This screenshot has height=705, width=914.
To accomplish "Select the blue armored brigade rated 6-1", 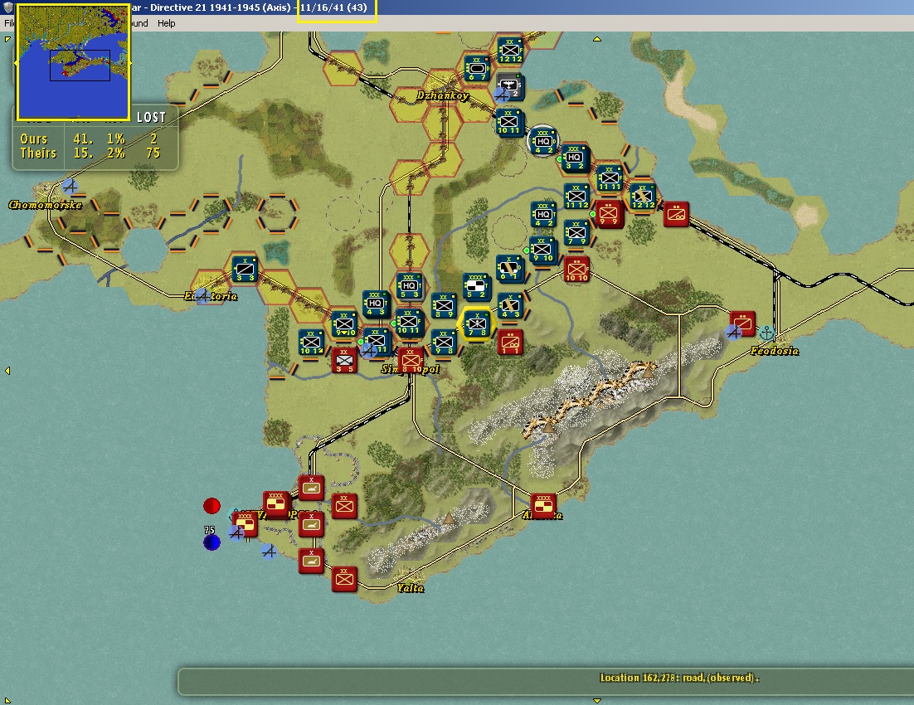I will pos(509,268).
